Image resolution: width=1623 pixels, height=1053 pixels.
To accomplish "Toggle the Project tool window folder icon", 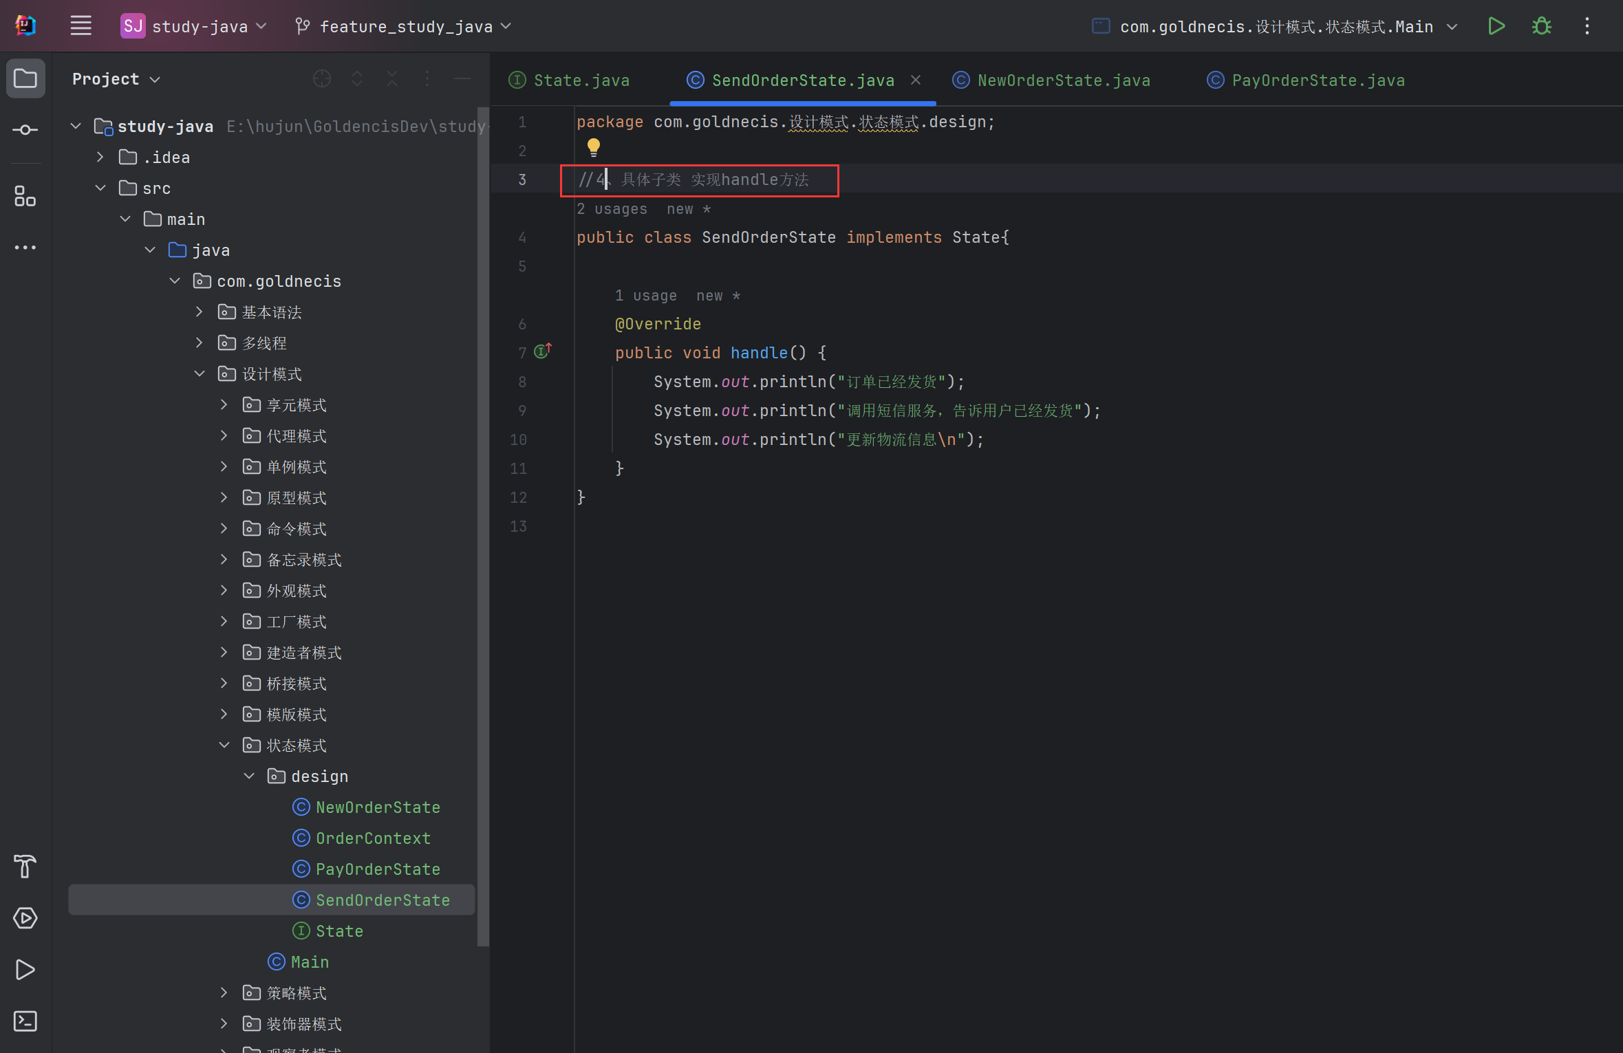I will click(x=25, y=78).
